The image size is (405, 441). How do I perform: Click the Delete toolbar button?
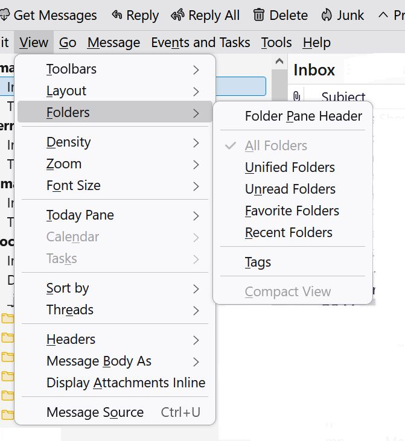pyautogui.click(x=280, y=15)
